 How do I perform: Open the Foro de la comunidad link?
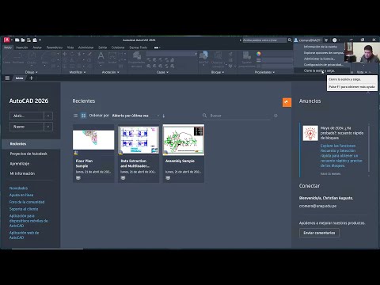(27, 202)
